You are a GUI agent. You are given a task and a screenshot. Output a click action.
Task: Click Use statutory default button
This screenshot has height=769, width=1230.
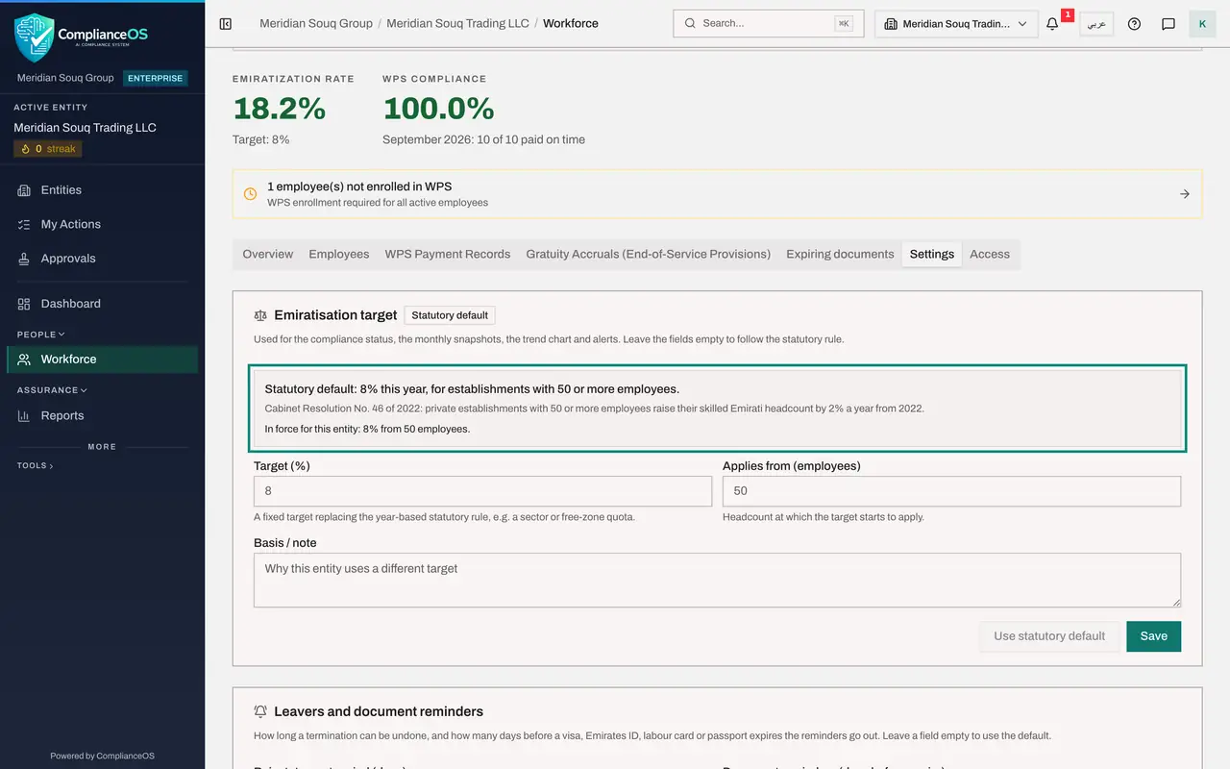click(1049, 636)
